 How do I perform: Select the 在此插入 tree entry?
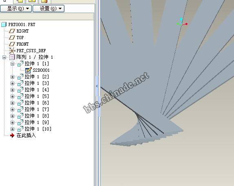(x=26, y=135)
